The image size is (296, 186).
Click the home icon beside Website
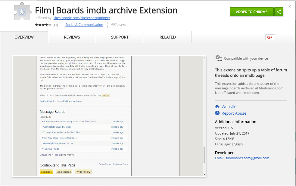217,107
